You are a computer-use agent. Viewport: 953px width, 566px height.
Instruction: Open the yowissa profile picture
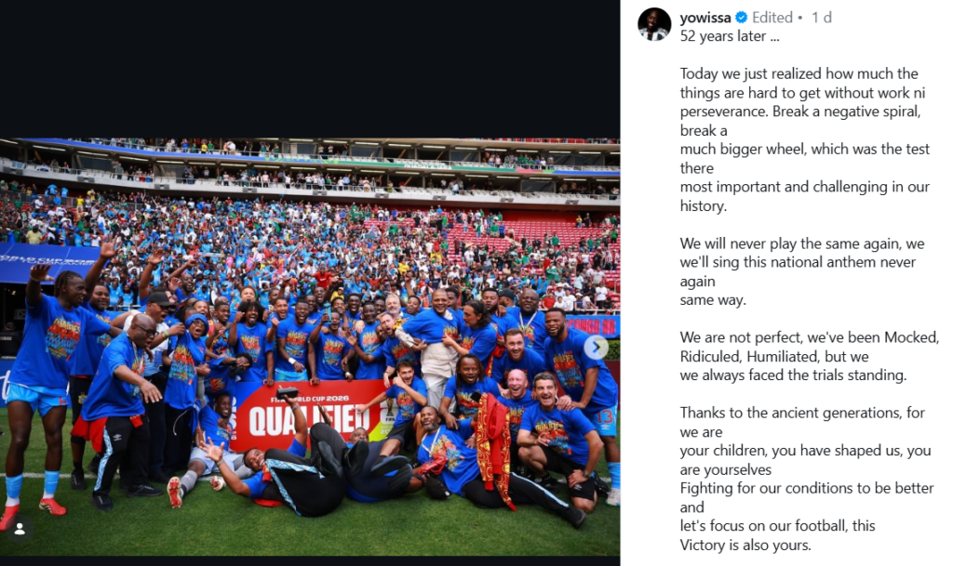coord(654,23)
